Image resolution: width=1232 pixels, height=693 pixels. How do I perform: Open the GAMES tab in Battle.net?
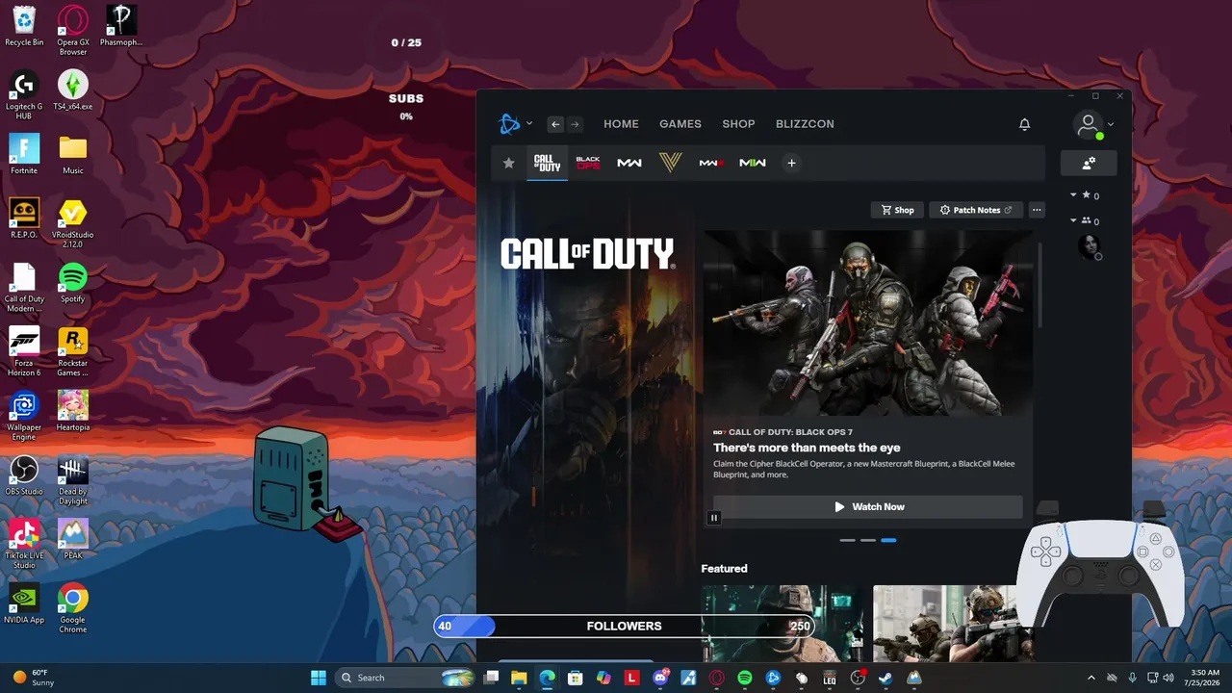[680, 124]
